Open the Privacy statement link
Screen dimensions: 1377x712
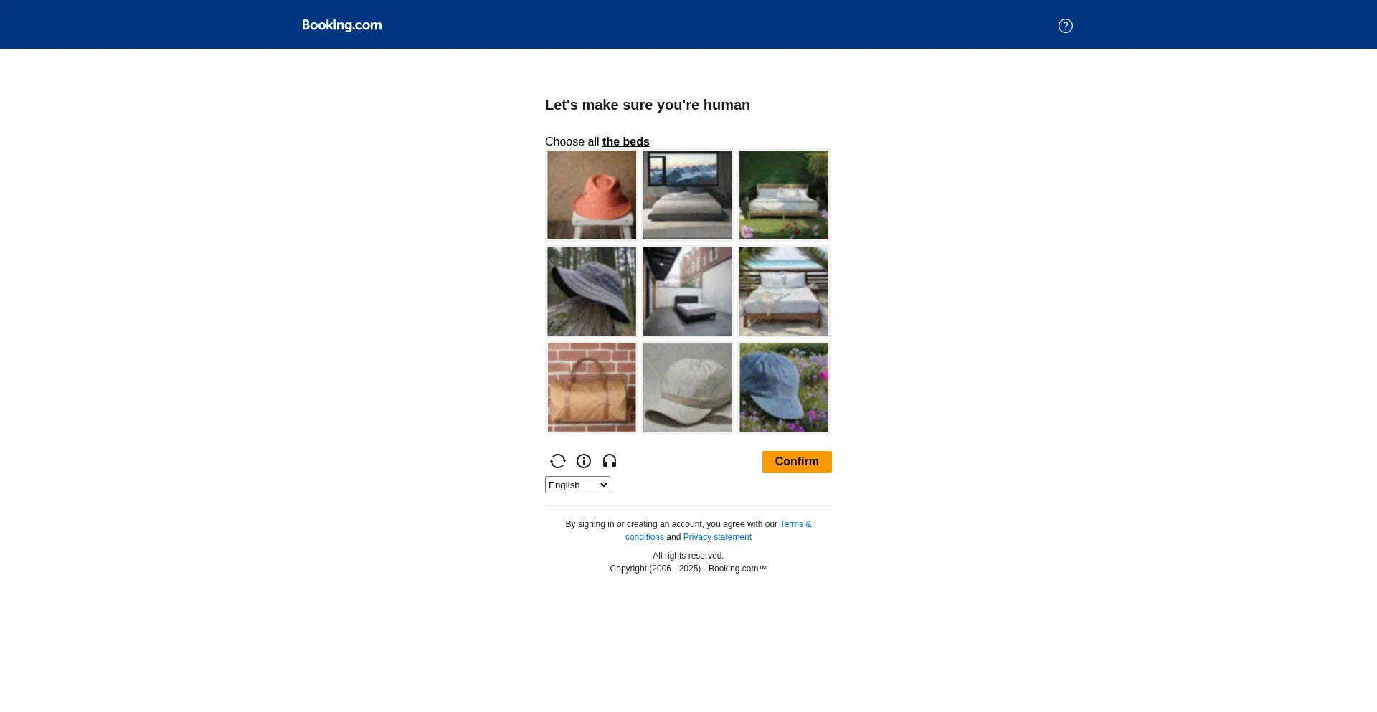(717, 537)
